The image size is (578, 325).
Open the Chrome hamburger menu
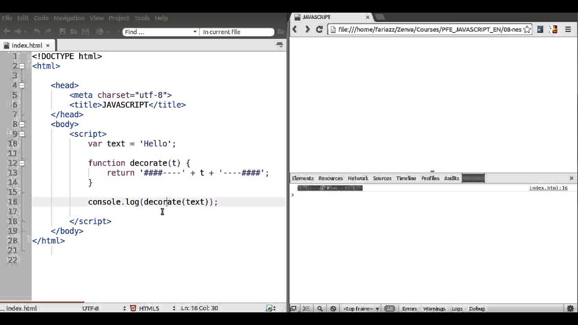coord(568,29)
